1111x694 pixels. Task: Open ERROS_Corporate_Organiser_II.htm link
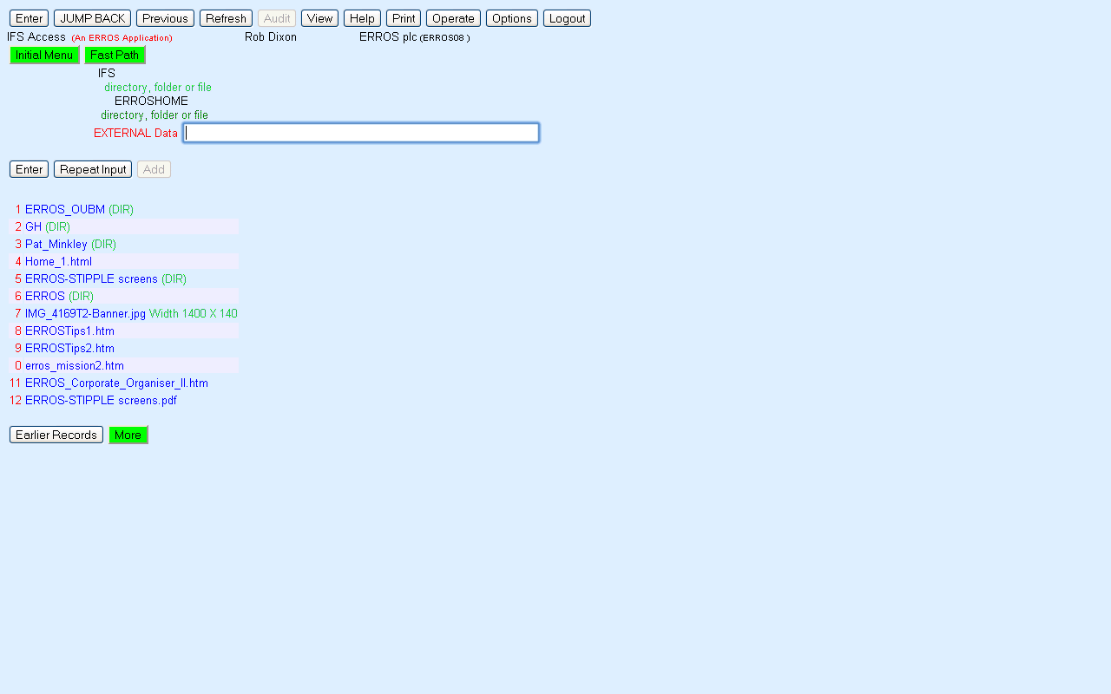tap(116, 383)
